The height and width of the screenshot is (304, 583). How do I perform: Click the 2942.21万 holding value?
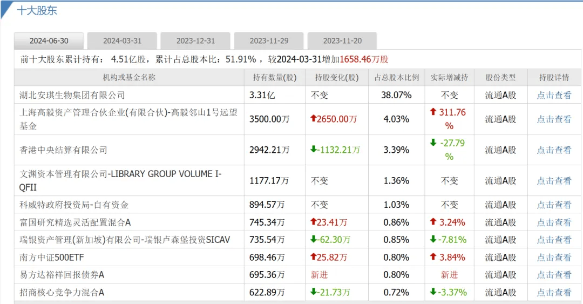pyautogui.click(x=269, y=150)
